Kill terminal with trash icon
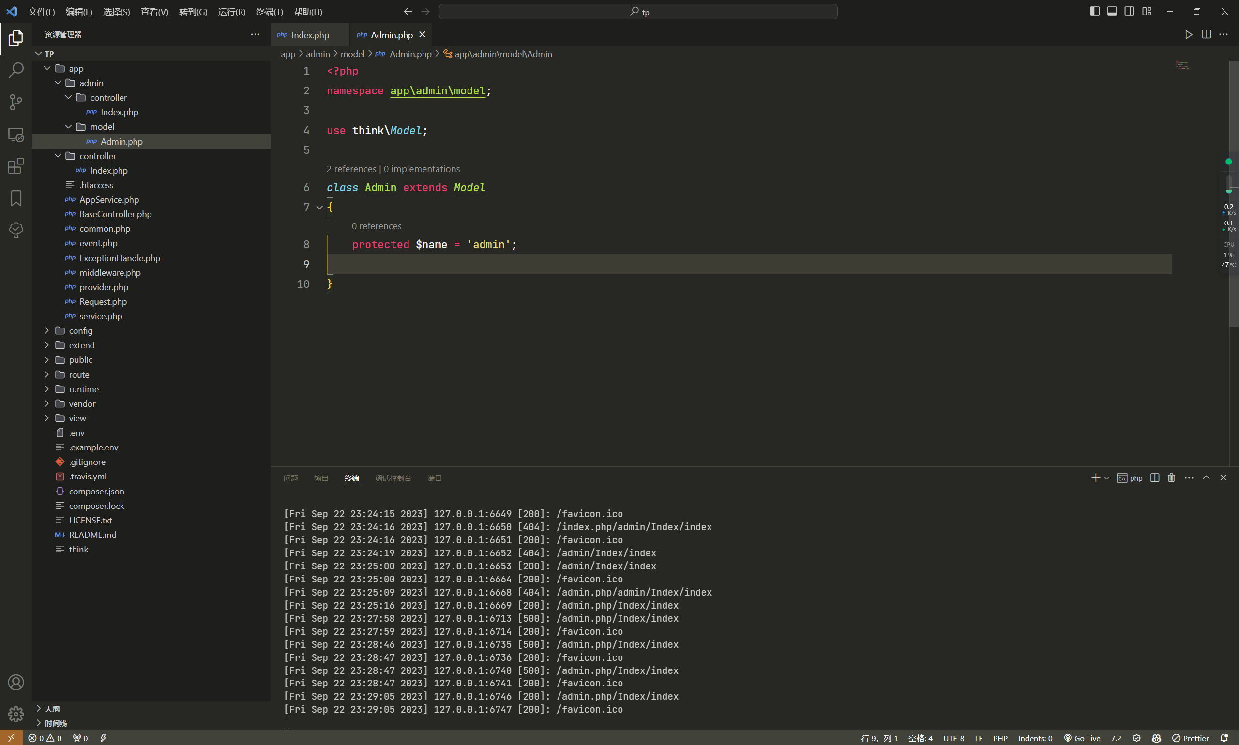This screenshot has width=1239, height=745. [1171, 478]
